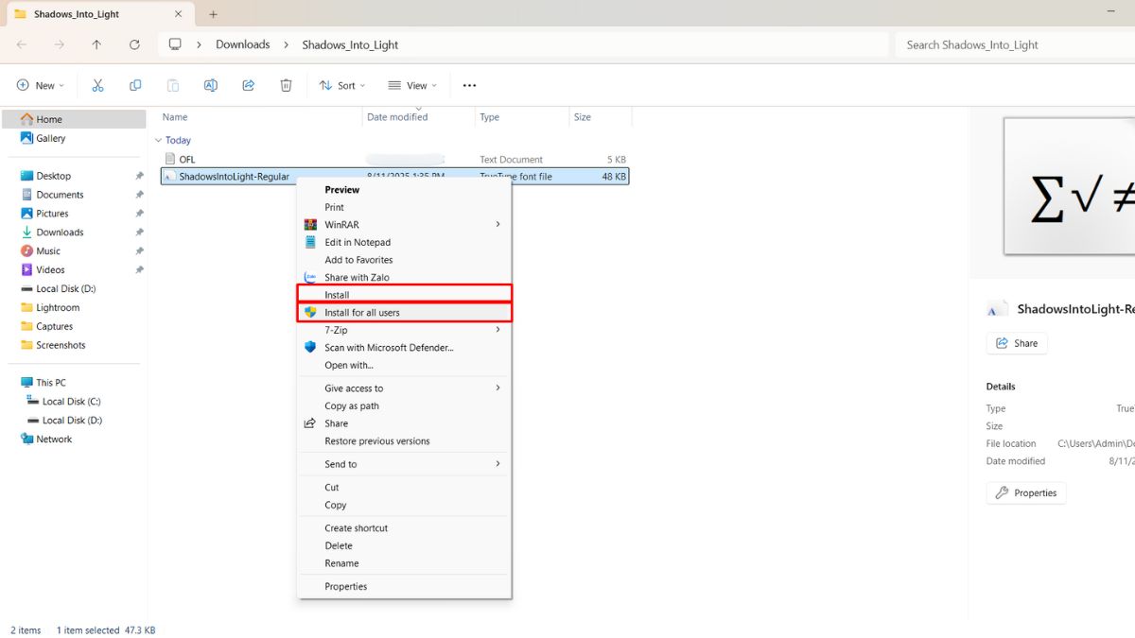
Task: Click the PC monitor icon in address bar
Action: pyautogui.click(x=175, y=44)
